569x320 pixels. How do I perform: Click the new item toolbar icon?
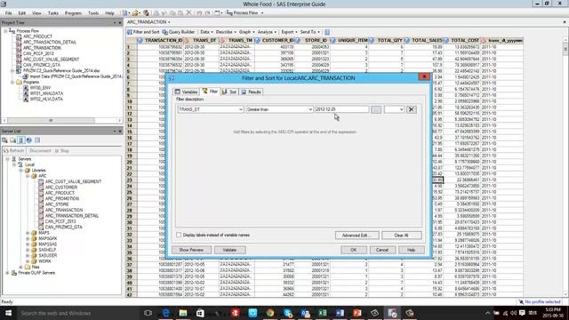(x=124, y=12)
